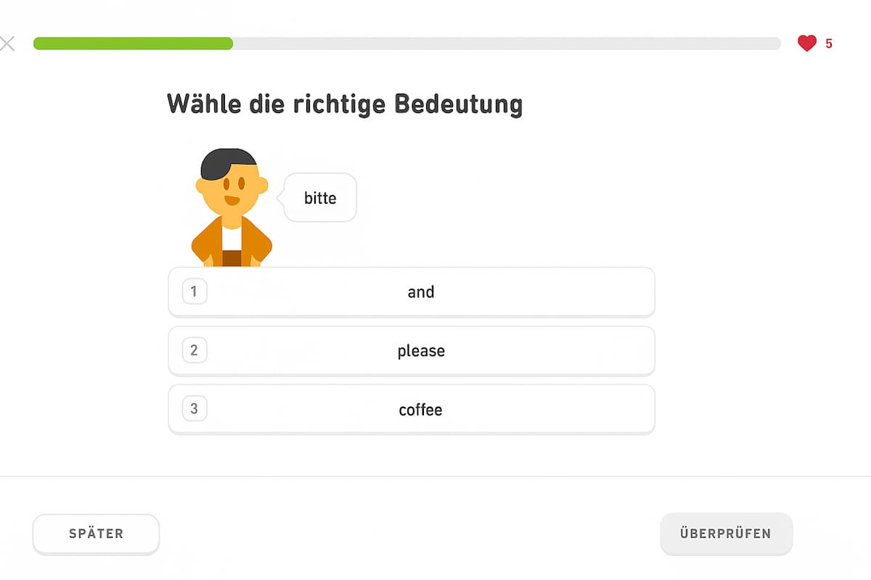Click the number 3 badge beside 'coffee'
This screenshot has width=871, height=580.
194,409
